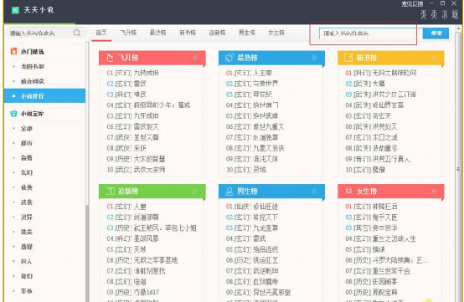Switch to the 追新榜 tab in top bar
This screenshot has height=302, width=464.
[217, 33]
